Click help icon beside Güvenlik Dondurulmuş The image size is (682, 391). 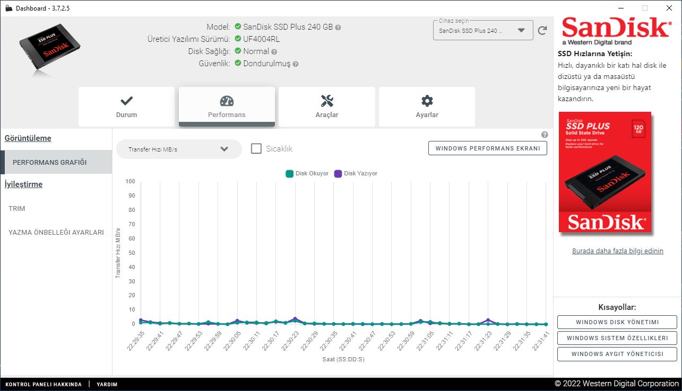296,64
